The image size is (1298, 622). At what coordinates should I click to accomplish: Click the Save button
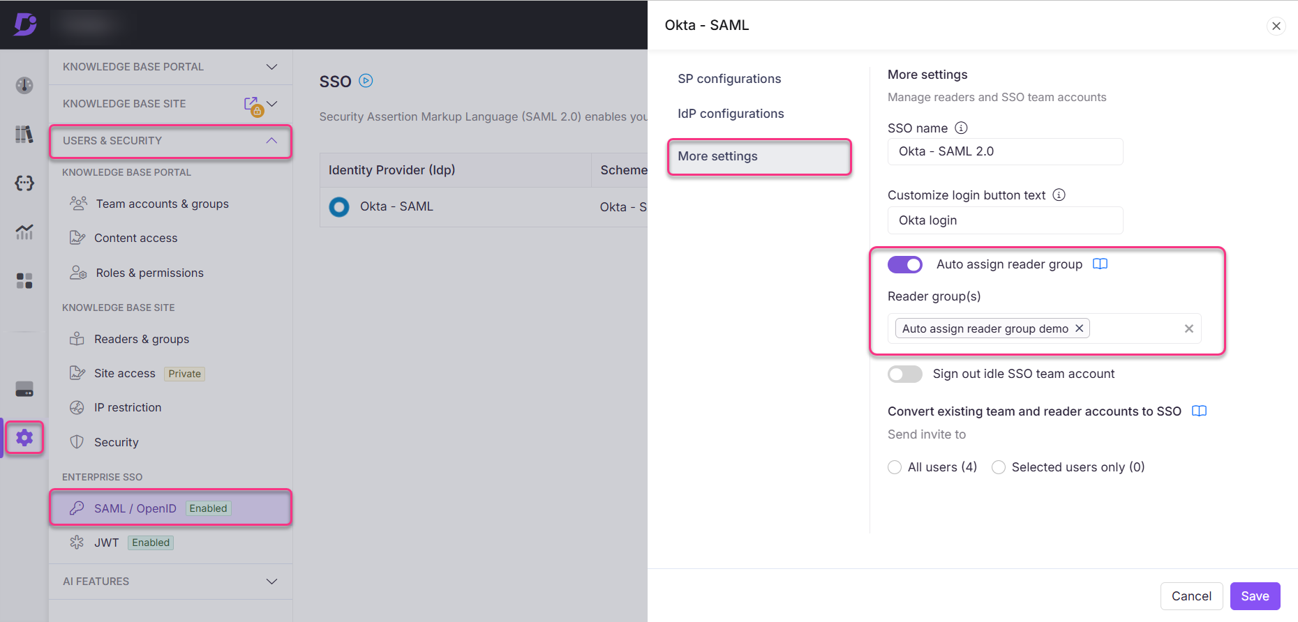click(1255, 596)
